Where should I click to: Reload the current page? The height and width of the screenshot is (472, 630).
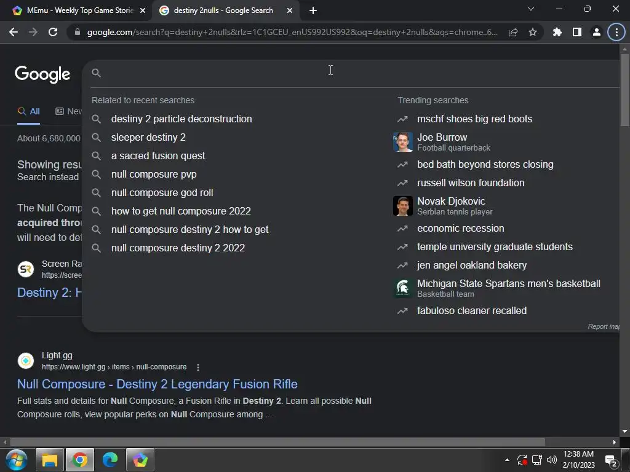pos(53,32)
